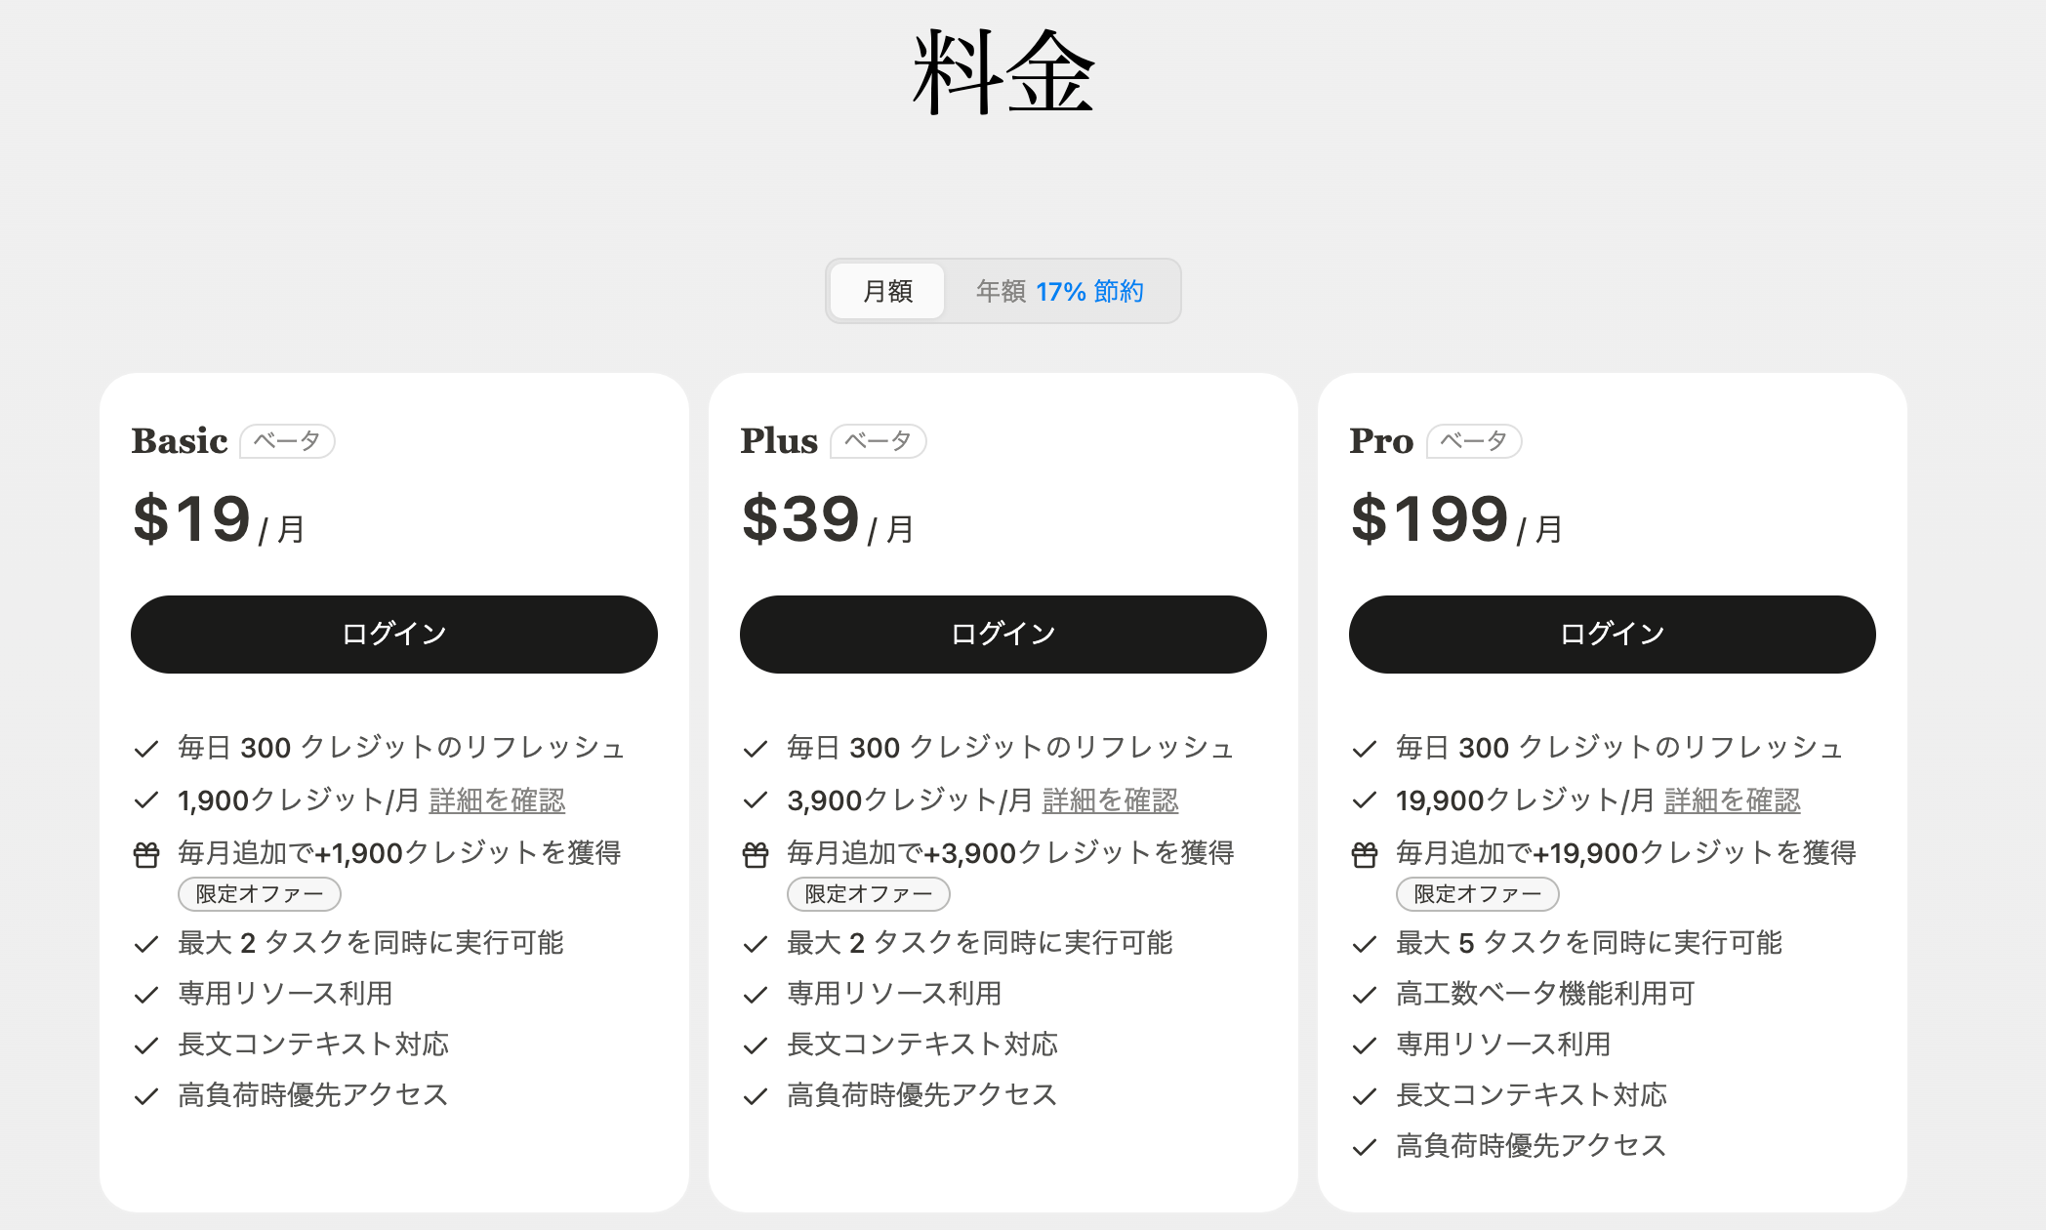
Task: Click the ベータ badge next to Basic
Action: (287, 441)
